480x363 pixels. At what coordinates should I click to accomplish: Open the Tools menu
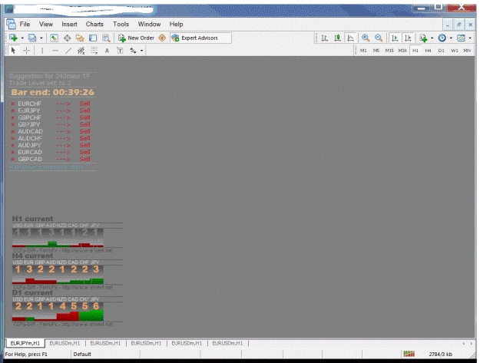coord(121,24)
